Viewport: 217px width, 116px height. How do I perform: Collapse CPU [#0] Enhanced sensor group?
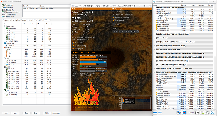pos(154,7)
